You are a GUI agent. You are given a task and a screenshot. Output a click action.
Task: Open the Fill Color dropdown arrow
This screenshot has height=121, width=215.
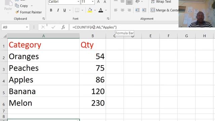point(95,10)
